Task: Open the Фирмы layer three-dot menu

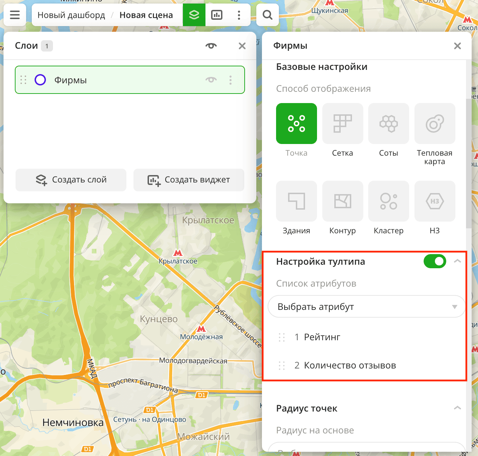Action: coord(231,80)
